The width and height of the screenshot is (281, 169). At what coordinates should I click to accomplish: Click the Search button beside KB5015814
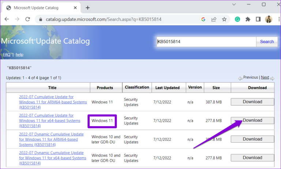(267, 42)
